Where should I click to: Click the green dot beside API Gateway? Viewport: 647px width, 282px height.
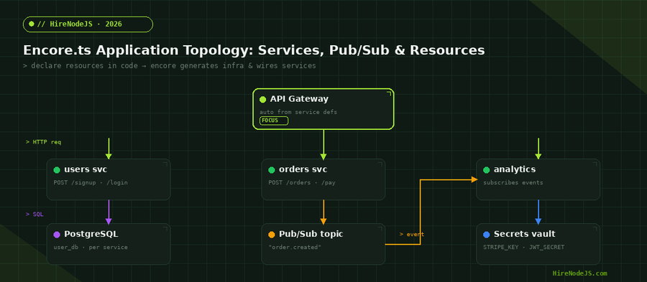262,99
